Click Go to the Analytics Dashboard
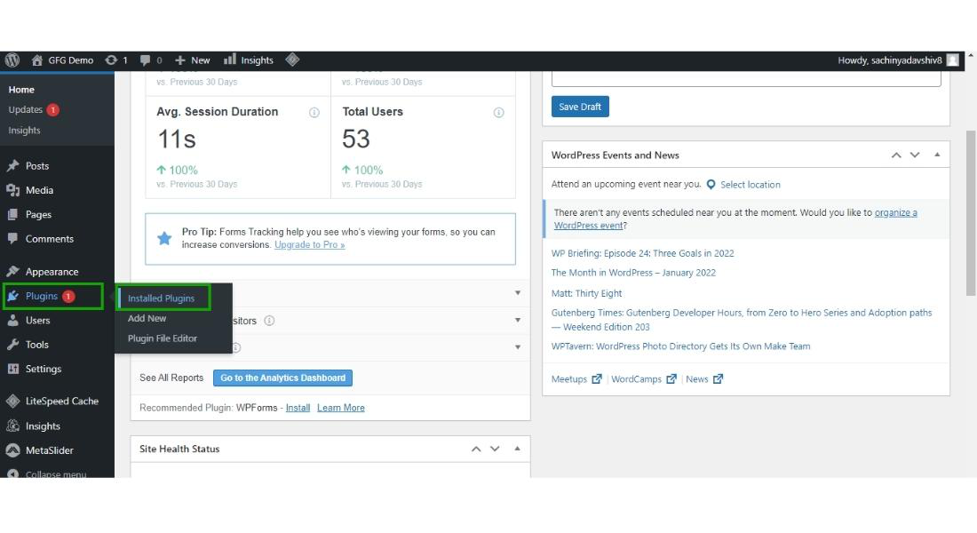This screenshot has height=533, width=977. click(282, 378)
